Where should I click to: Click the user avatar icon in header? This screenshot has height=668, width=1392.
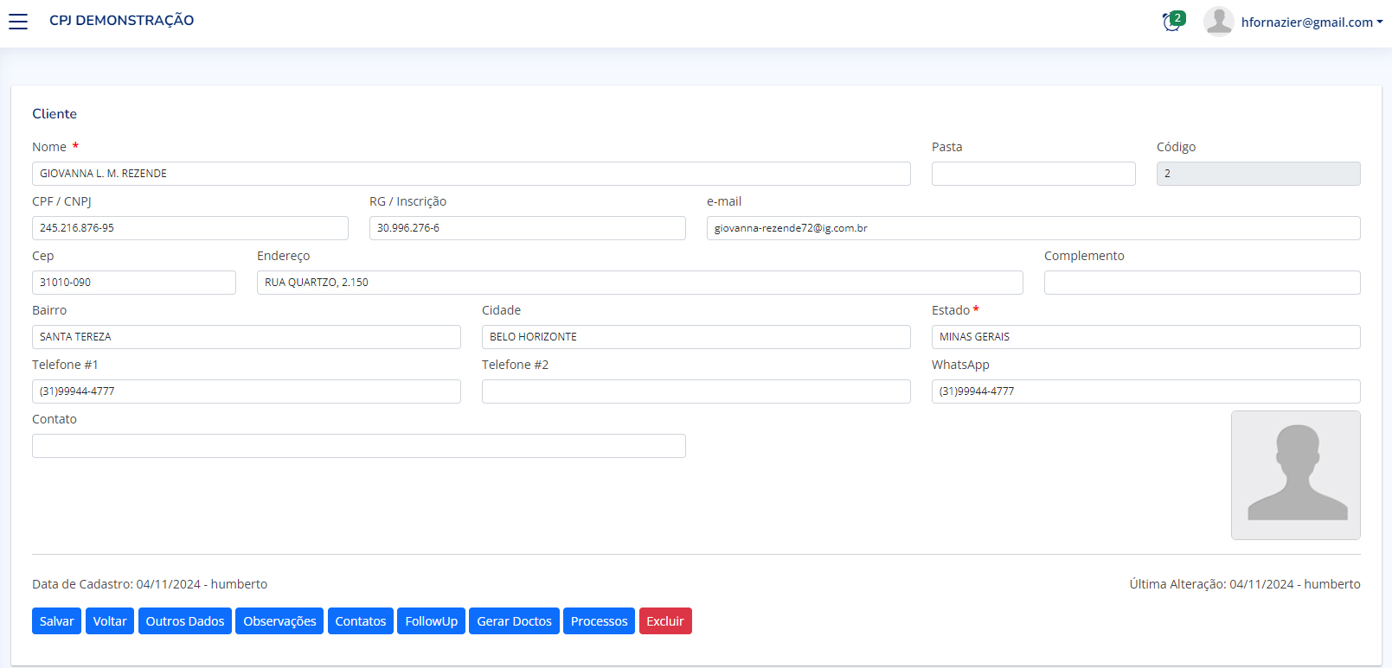pos(1218,22)
